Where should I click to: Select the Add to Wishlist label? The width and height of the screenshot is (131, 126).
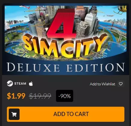click(x=102, y=84)
